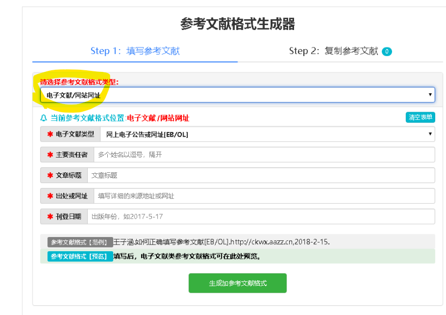Focus the 刊登日期 input field
The height and width of the screenshot is (315, 446).
261,216
